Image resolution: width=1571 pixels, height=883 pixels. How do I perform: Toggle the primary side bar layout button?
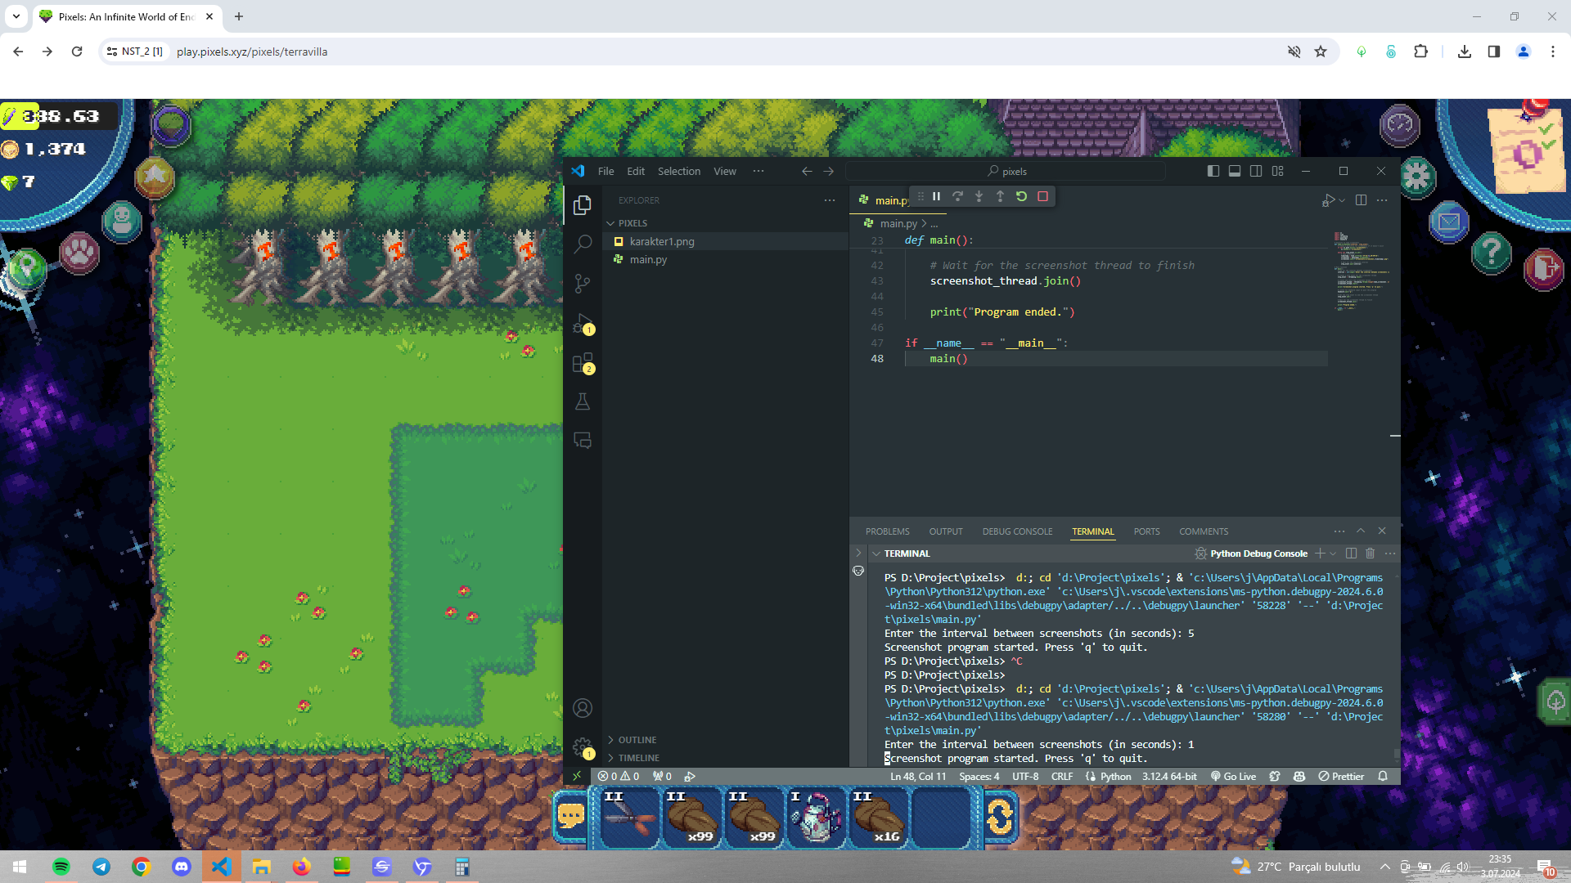(1213, 171)
